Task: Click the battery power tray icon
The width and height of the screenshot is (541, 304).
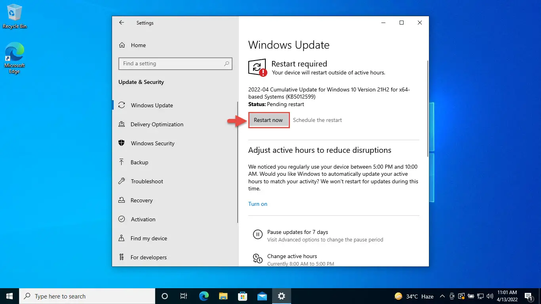Action: pos(471,296)
